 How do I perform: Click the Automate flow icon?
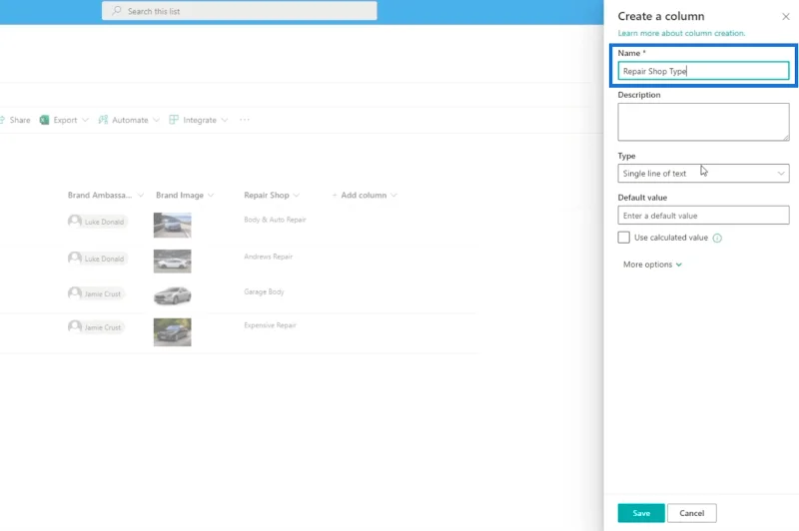103,120
